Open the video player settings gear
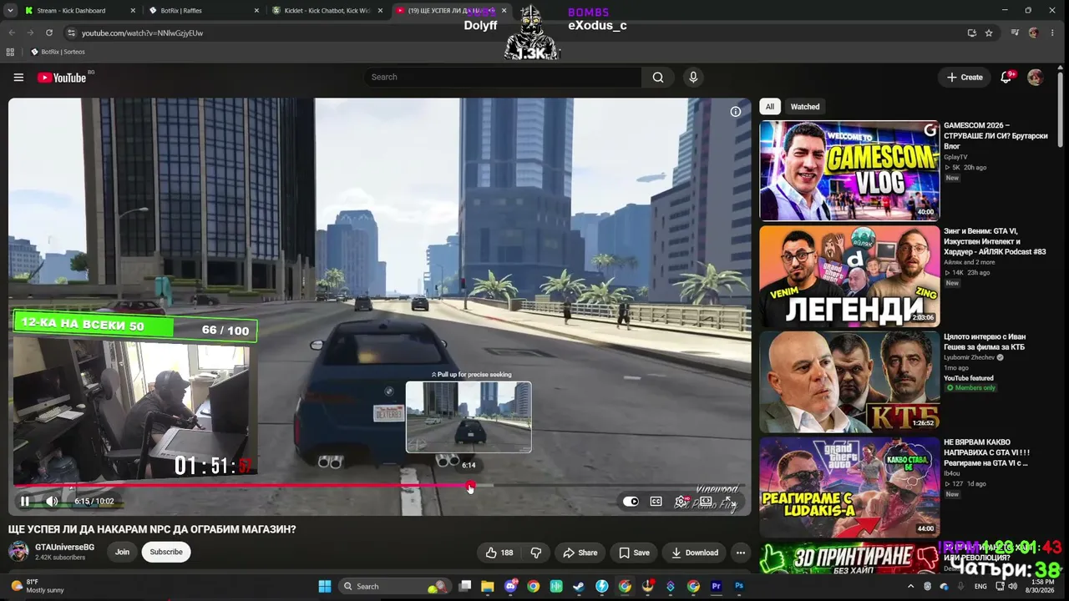This screenshot has width=1069, height=601. [x=681, y=502]
